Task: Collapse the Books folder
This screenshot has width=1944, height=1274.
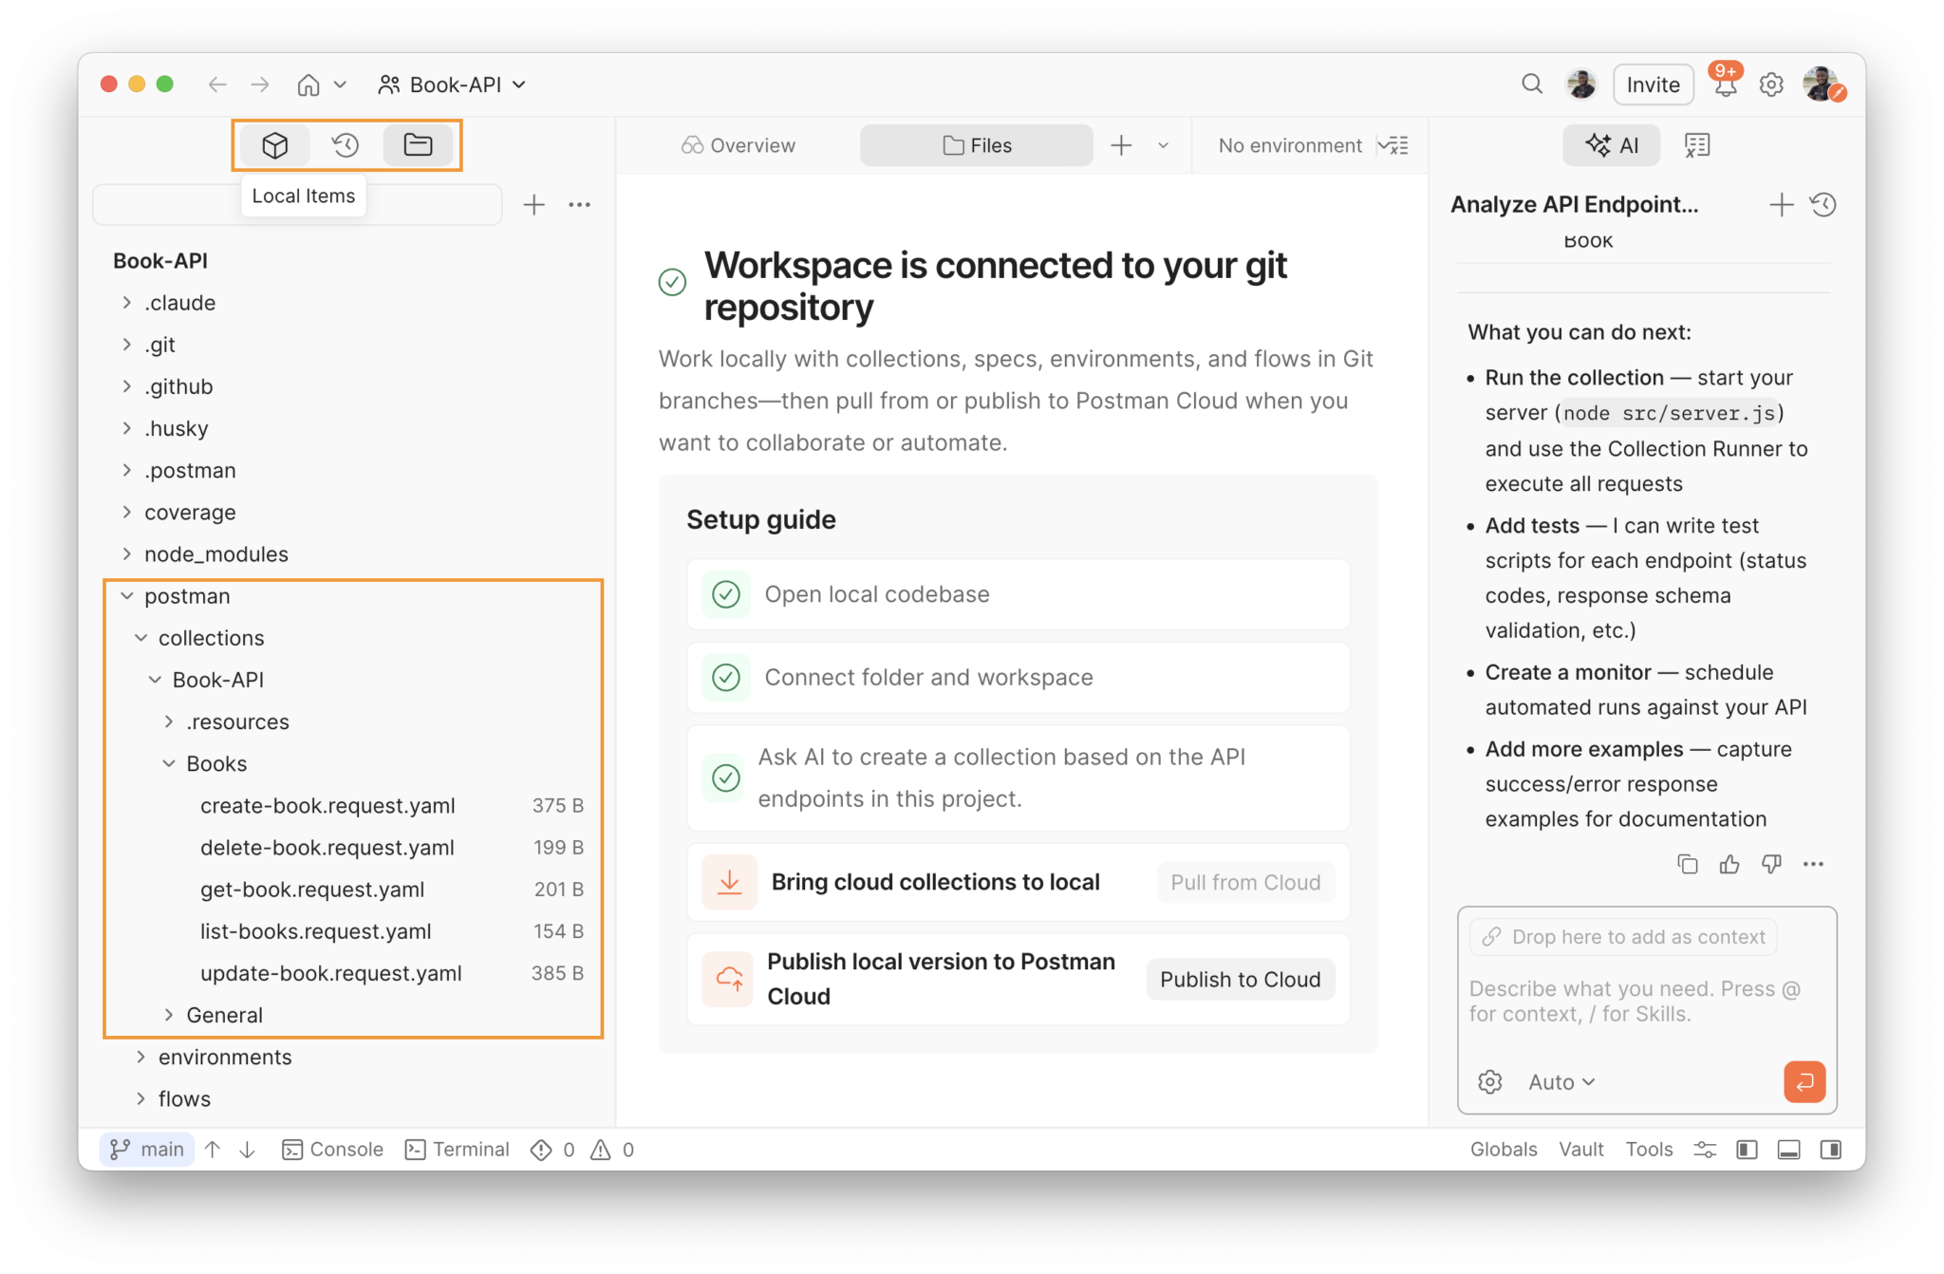Action: 169,763
